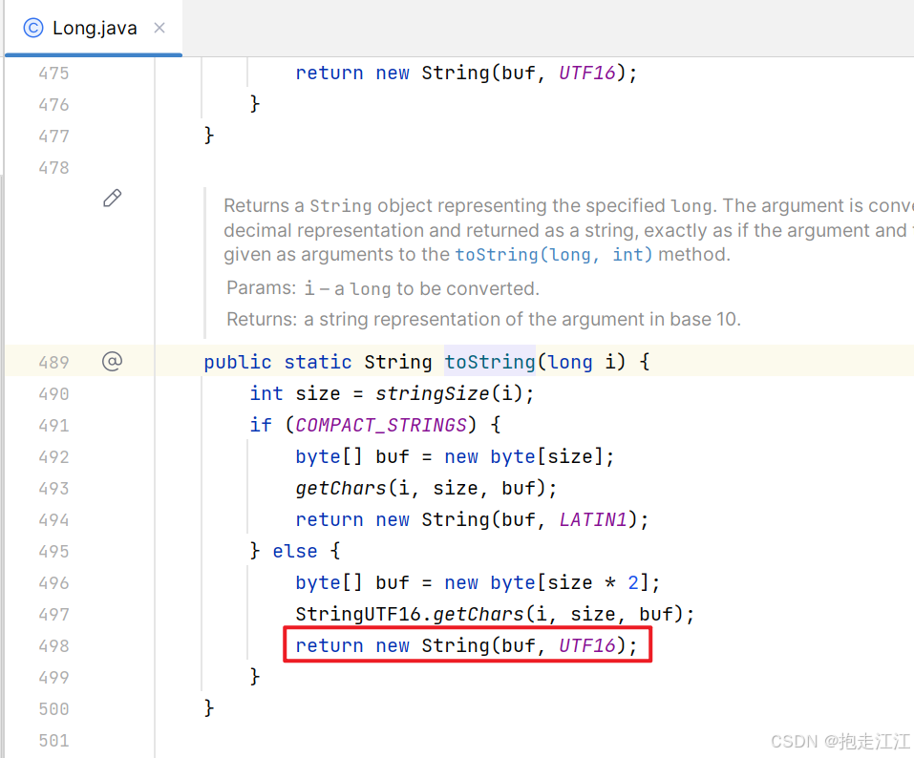This screenshot has width=914, height=758.
Task: Click line number 497 in gutter
Action: (x=53, y=614)
